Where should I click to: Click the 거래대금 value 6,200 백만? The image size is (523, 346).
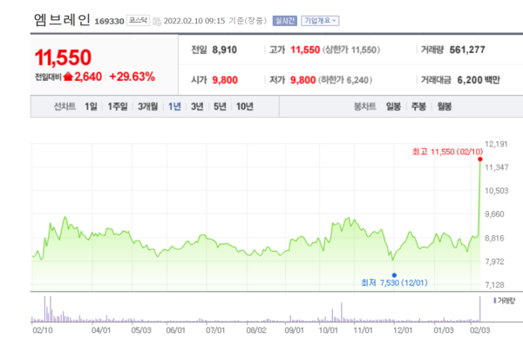click(479, 80)
